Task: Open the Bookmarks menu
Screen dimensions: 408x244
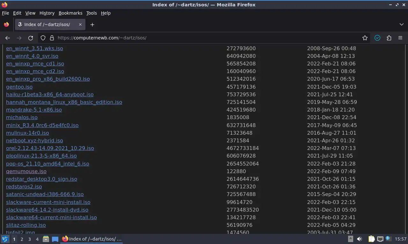Action: coord(70,13)
